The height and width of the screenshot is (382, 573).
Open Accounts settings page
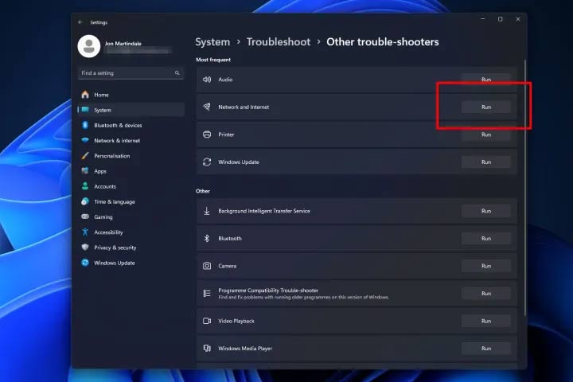tap(131, 186)
